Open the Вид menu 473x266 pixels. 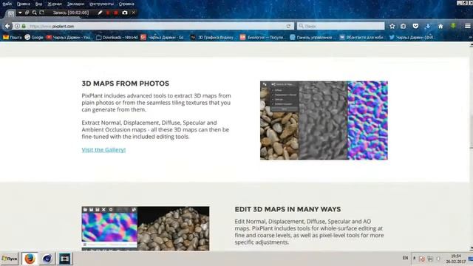click(x=38, y=4)
